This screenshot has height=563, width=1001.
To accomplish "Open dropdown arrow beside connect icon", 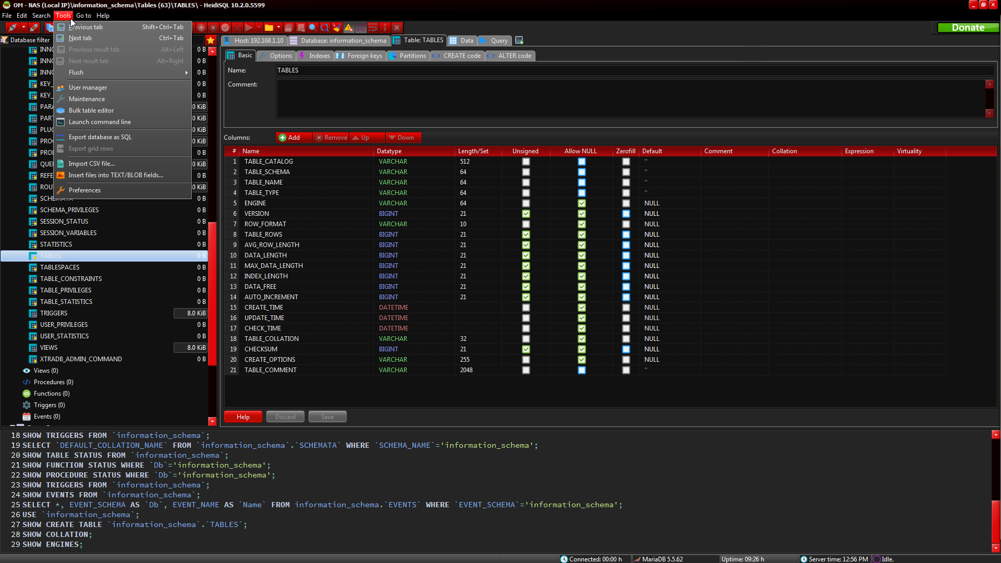I will click(x=23, y=28).
